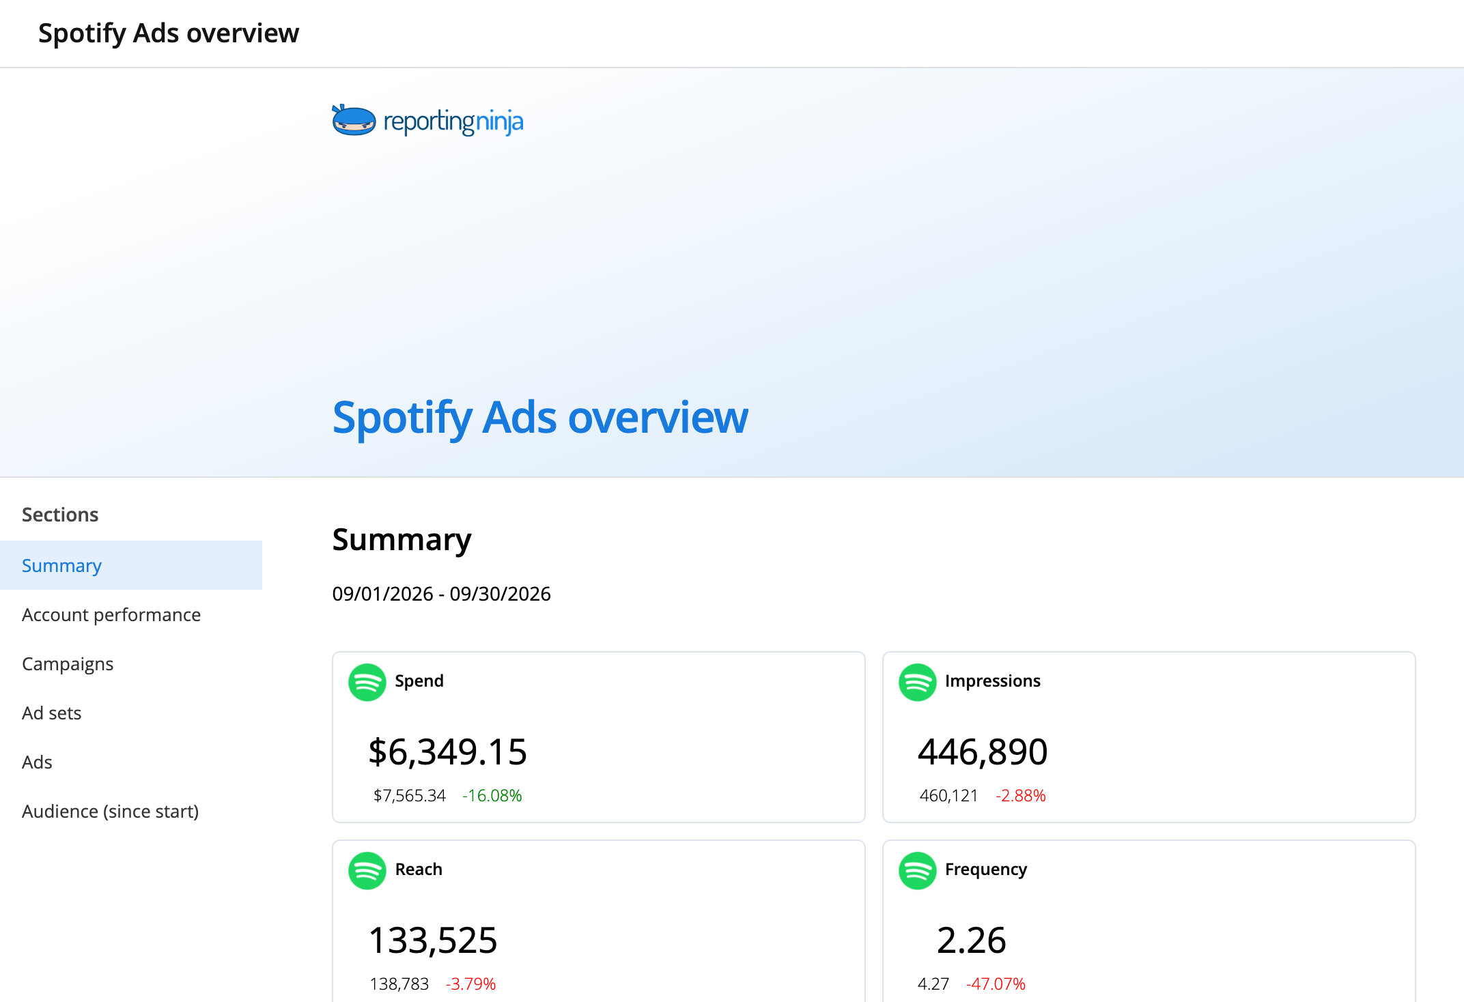Click the date range 09/01/2026 - 09/30/2026
Screen dimensions: 1464x1002
(441, 594)
